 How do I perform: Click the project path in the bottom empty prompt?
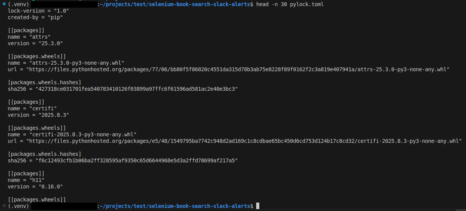[175, 206]
